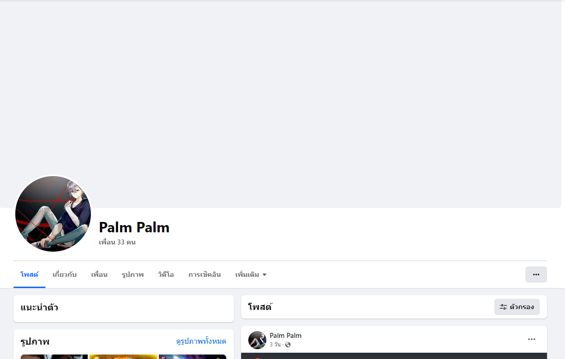The height and width of the screenshot is (359, 565).
Task: Open the middle photo thumbnail in รูปภาพ card
Action: coord(123,357)
